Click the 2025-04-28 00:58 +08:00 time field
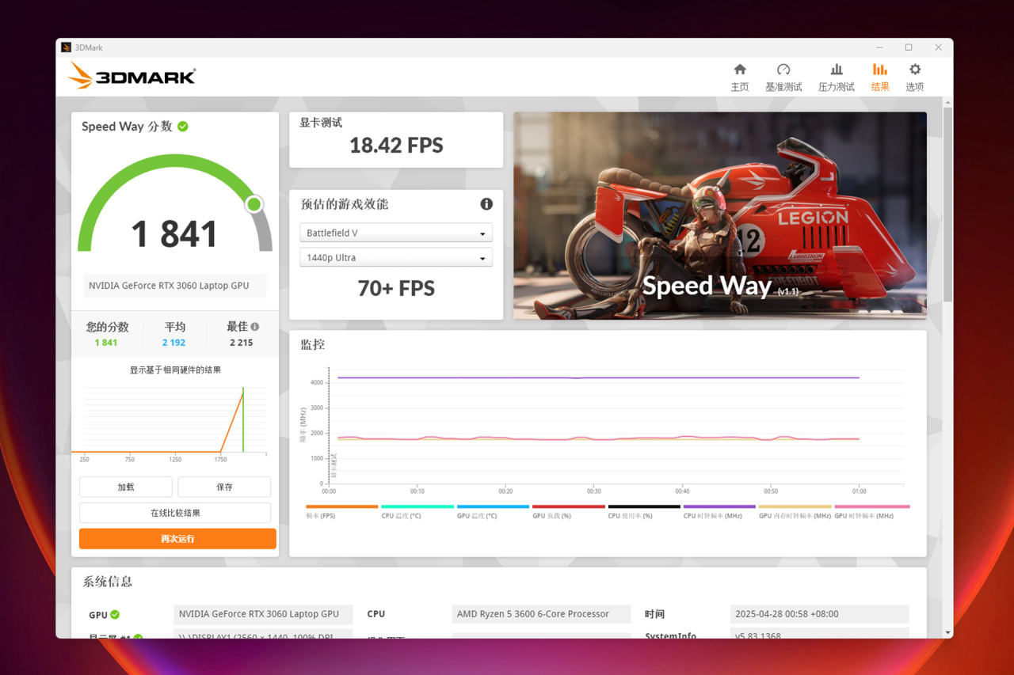 820,614
